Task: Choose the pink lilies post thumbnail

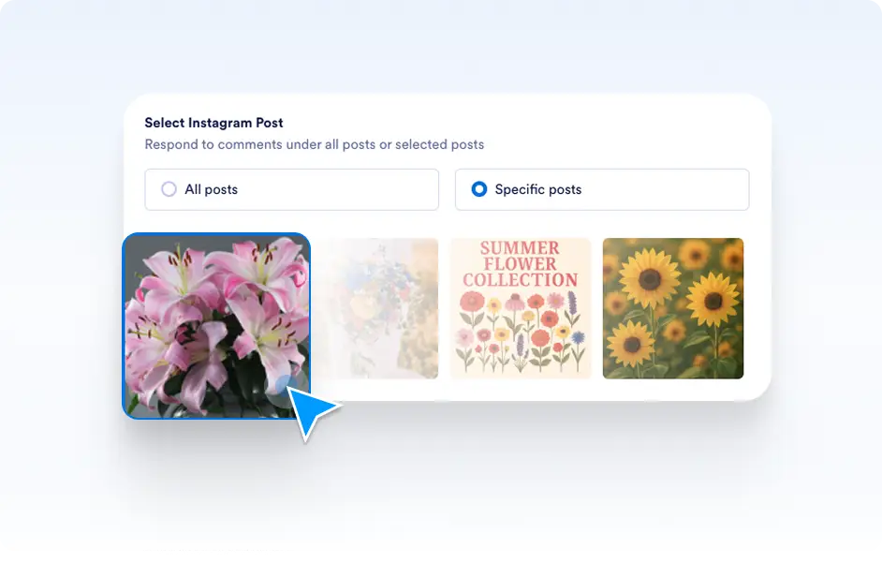Action: click(x=216, y=324)
